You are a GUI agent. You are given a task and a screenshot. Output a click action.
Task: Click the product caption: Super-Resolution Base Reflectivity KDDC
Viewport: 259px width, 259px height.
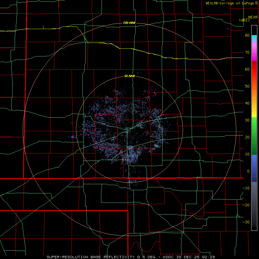coord(131,257)
